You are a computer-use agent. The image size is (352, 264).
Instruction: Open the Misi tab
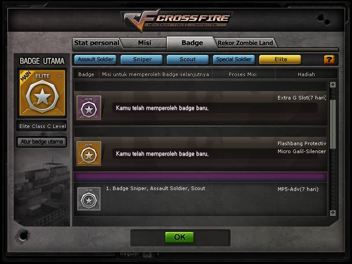[145, 43]
